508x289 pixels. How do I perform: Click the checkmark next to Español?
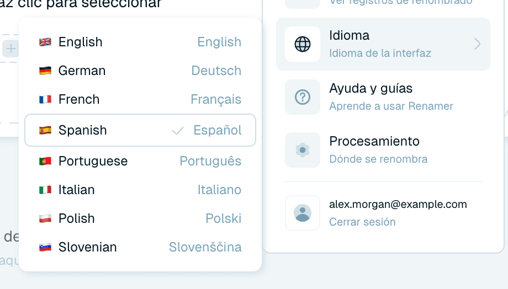pyautogui.click(x=178, y=130)
